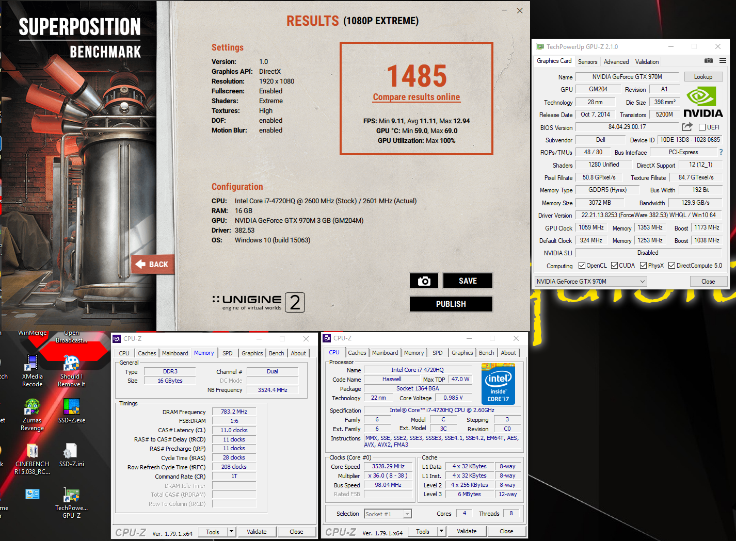736x541 pixels.
Task: Toggle the OpenCL checkbox
Action: [x=582, y=266]
